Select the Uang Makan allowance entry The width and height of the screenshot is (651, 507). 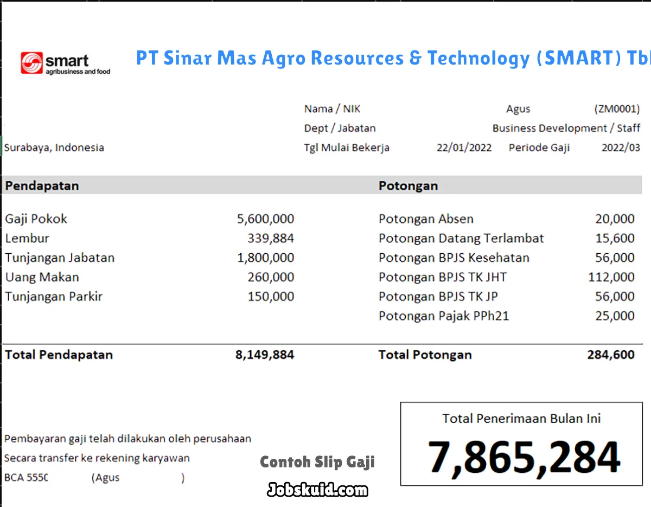[x=42, y=277]
